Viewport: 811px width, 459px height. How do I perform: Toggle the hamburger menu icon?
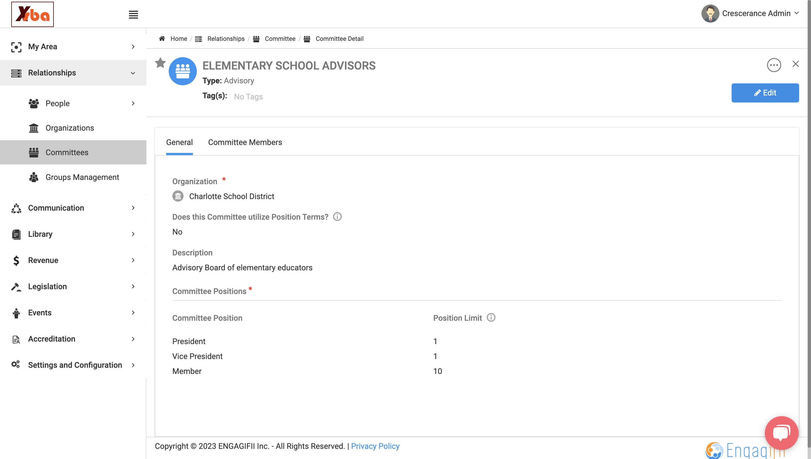pos(133,14)
